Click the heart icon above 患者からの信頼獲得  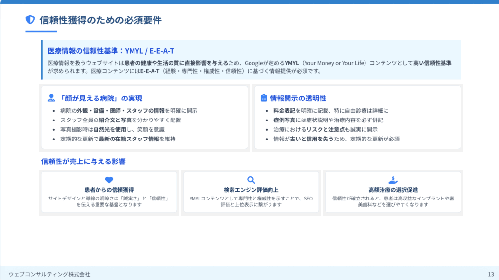[109, 180]
